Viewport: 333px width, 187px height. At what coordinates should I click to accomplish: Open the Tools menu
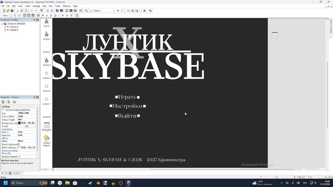(58, 6)
